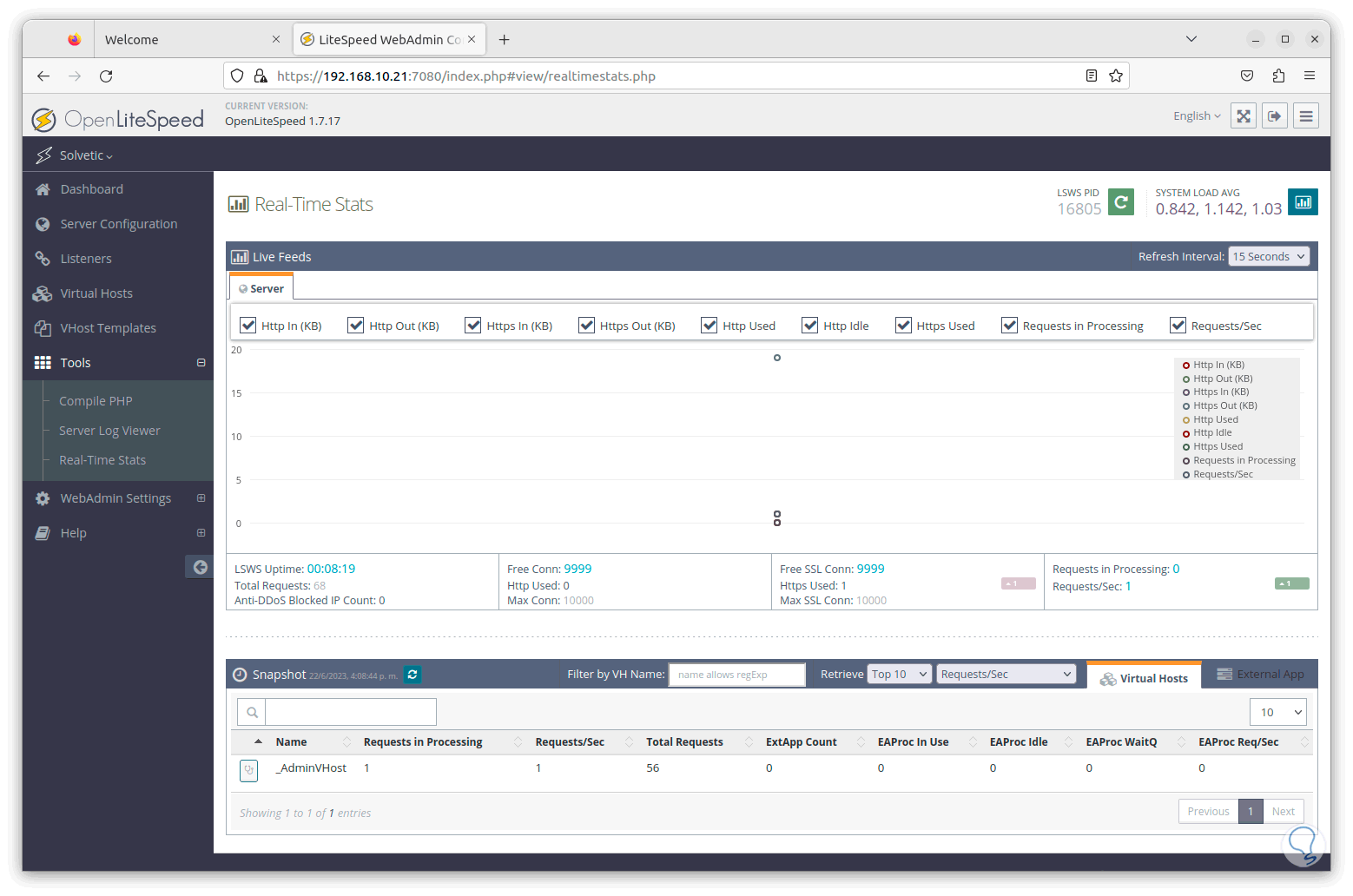The width and height of the screenshot is (1353, 896).
Task: Click the site security padlock icon
Action: pos(261,76)
